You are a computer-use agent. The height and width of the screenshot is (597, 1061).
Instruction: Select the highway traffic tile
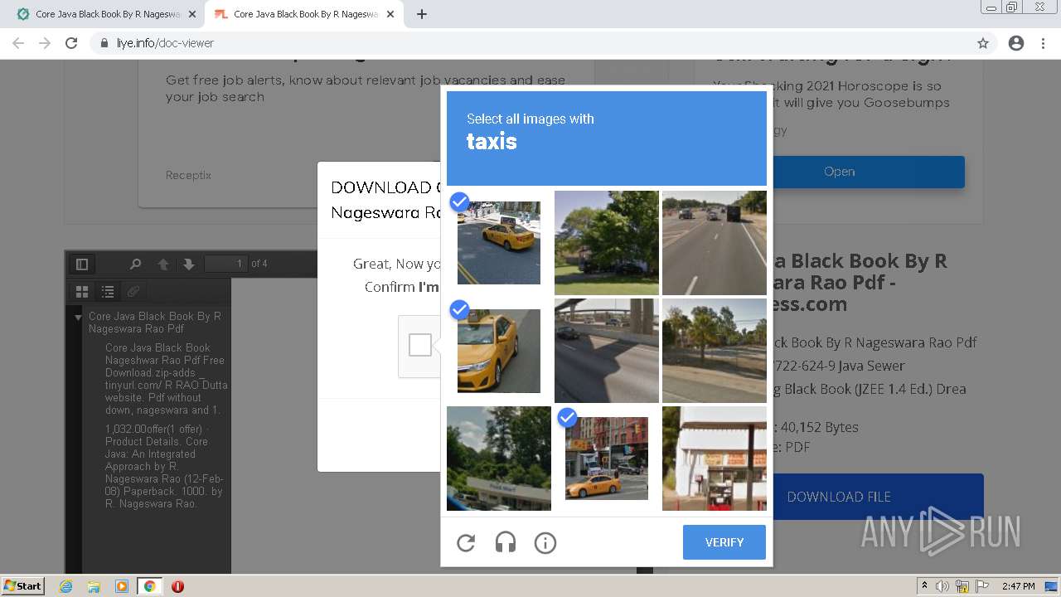click(x=715, y=243)
